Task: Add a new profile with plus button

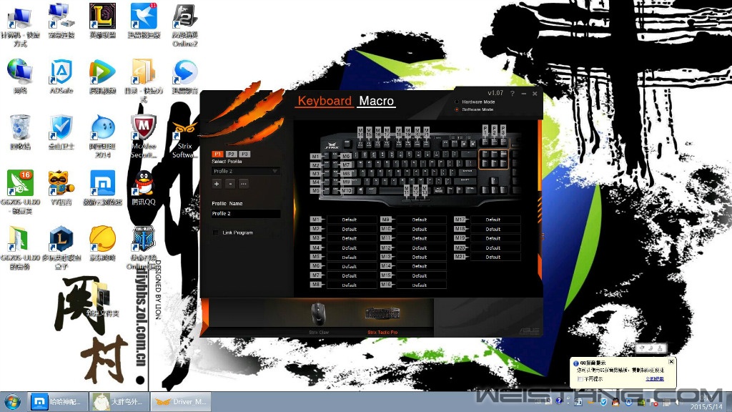Action: pyautogui.click(x=217, y=184)
